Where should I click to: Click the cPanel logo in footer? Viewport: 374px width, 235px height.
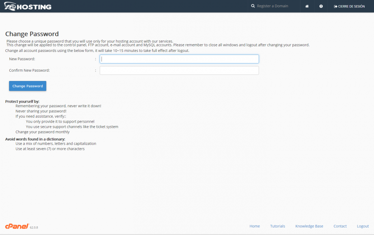[x=17, y=226]
